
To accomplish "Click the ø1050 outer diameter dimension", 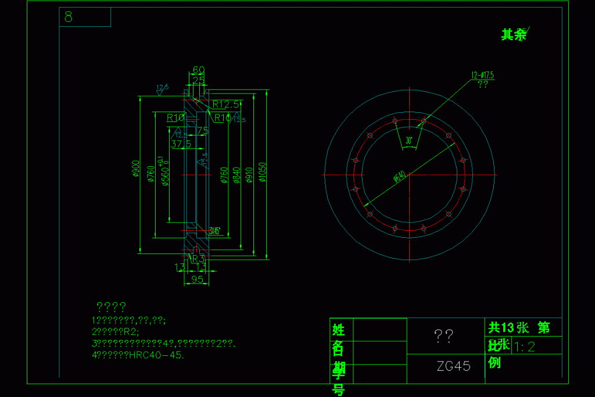I will pyautogui.click(x=263, y=172).
